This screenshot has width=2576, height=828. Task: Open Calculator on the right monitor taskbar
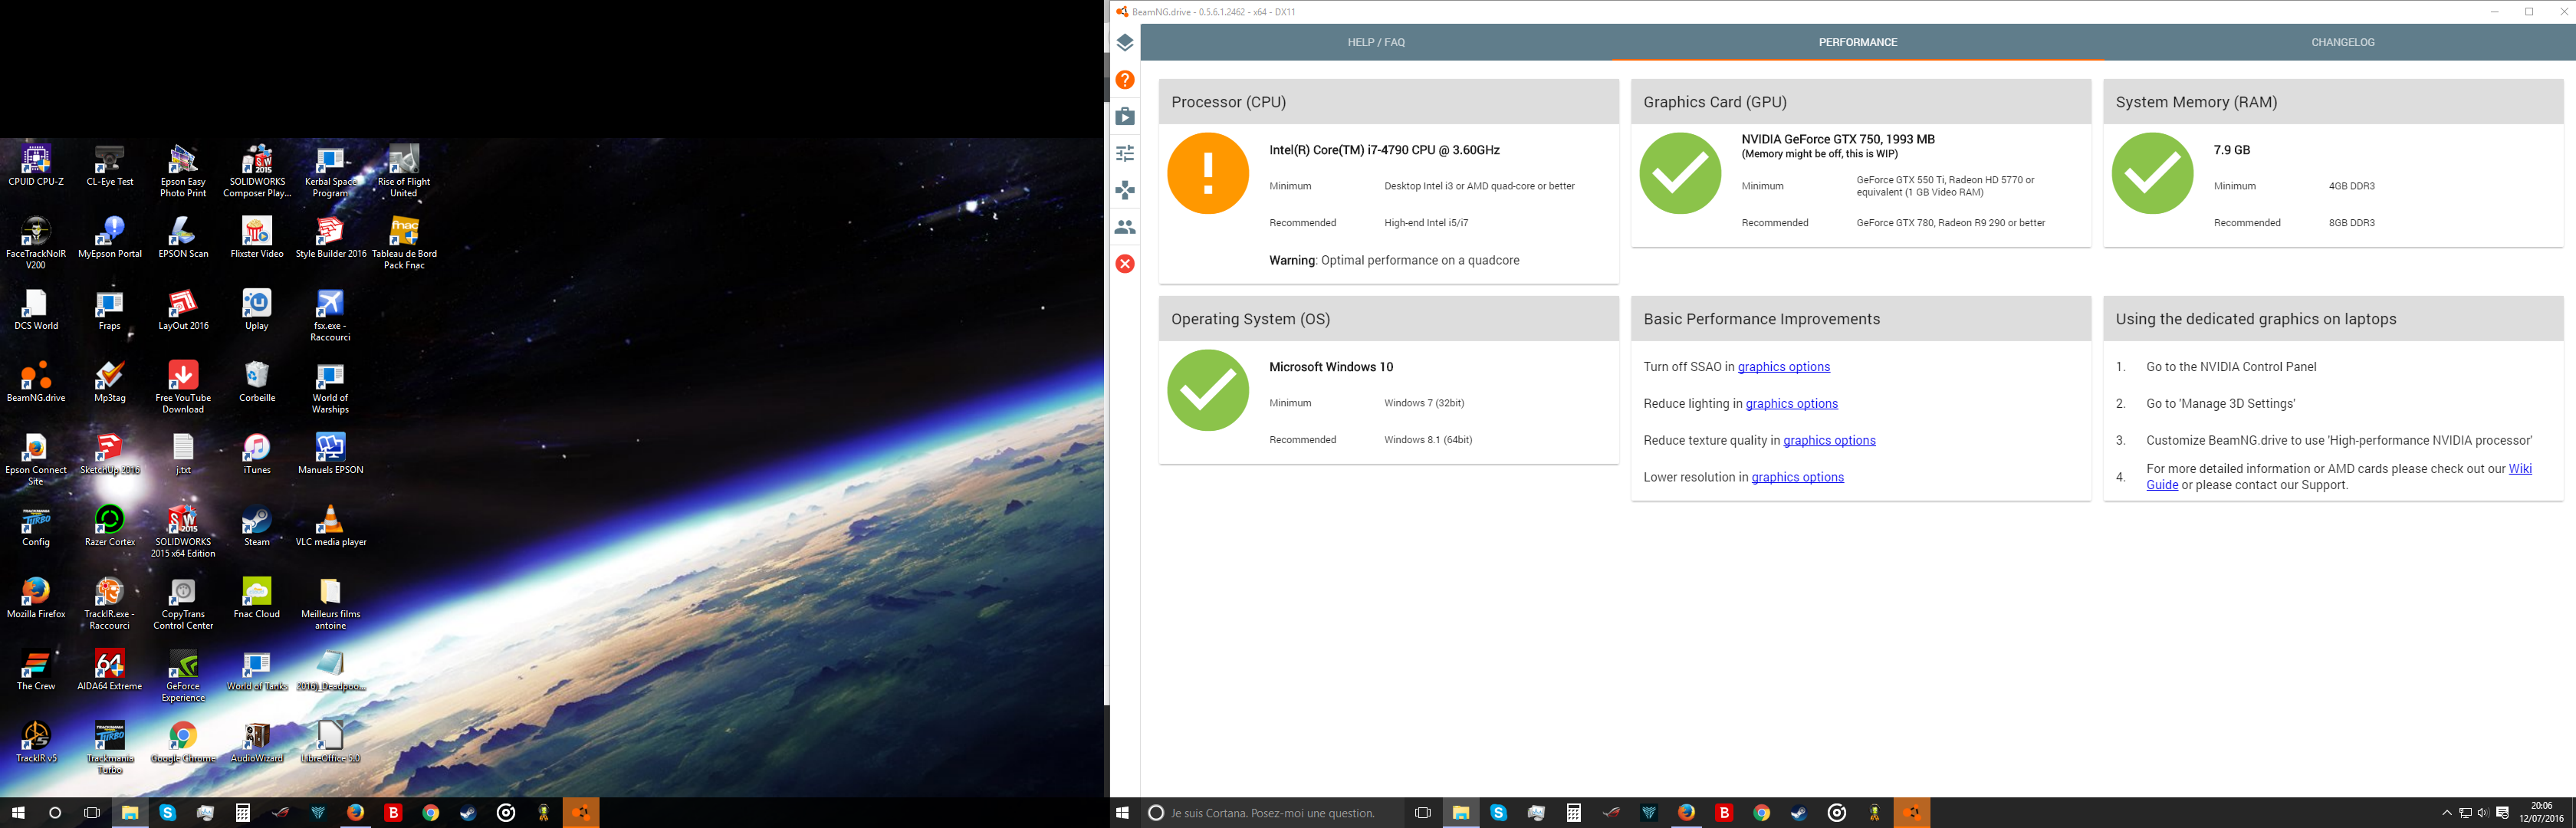coord(1573,813)
